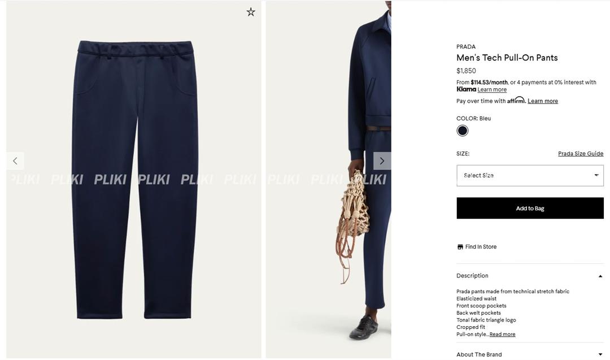Collapse the Description section arrow
This screenshot has width=610, height=360.
pos(600,276)
